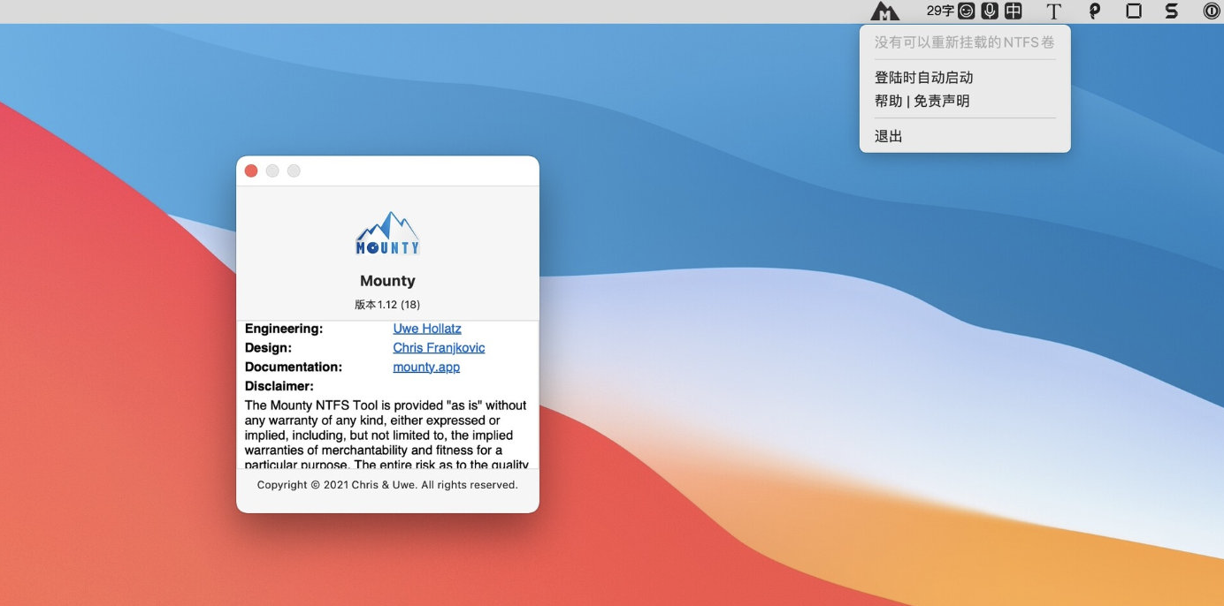Click the 版本 1.12 (18) version text
This screenshot has height=606, width=1224.
click(387, 304)
